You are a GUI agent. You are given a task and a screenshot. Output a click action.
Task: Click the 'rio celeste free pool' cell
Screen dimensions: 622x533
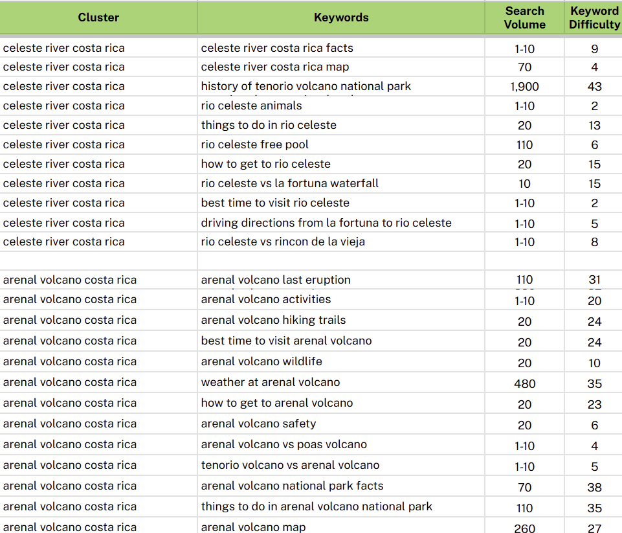point(341,145)
